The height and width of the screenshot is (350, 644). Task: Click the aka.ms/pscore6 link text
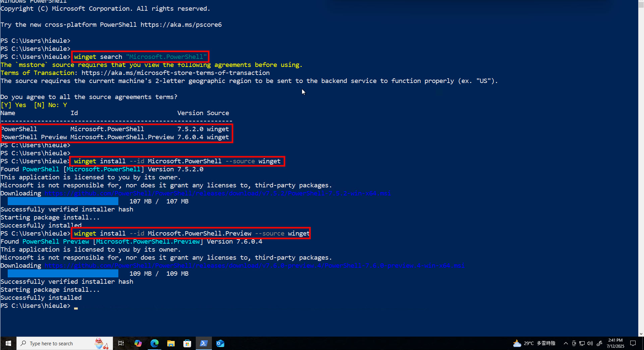(181, 25)
